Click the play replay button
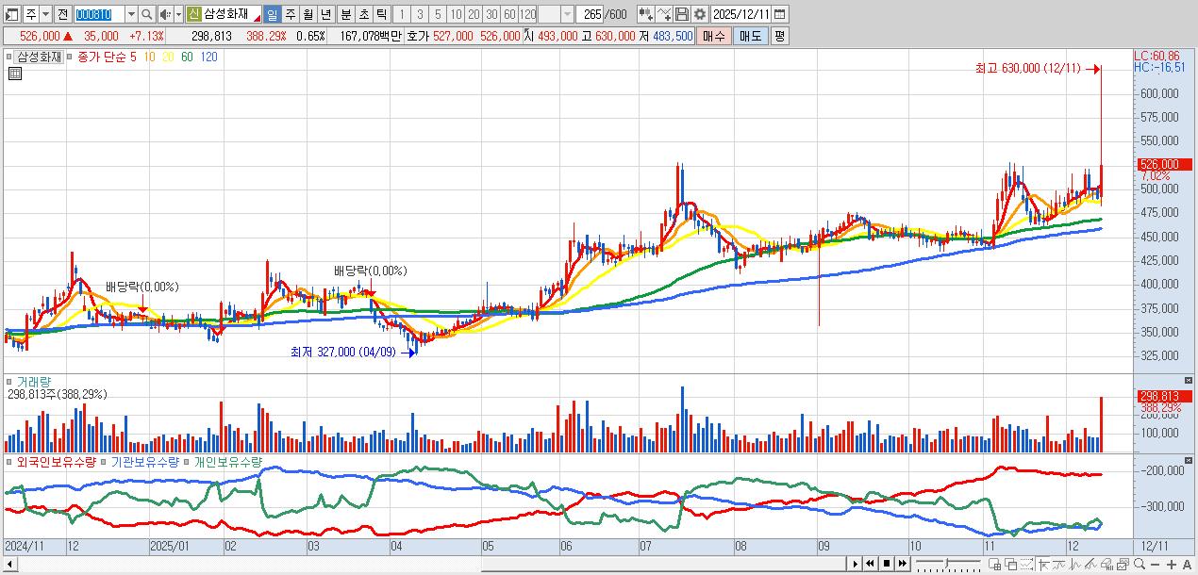Image resolution: width=1198 pixels, height=575 pixels. [856, 564]
